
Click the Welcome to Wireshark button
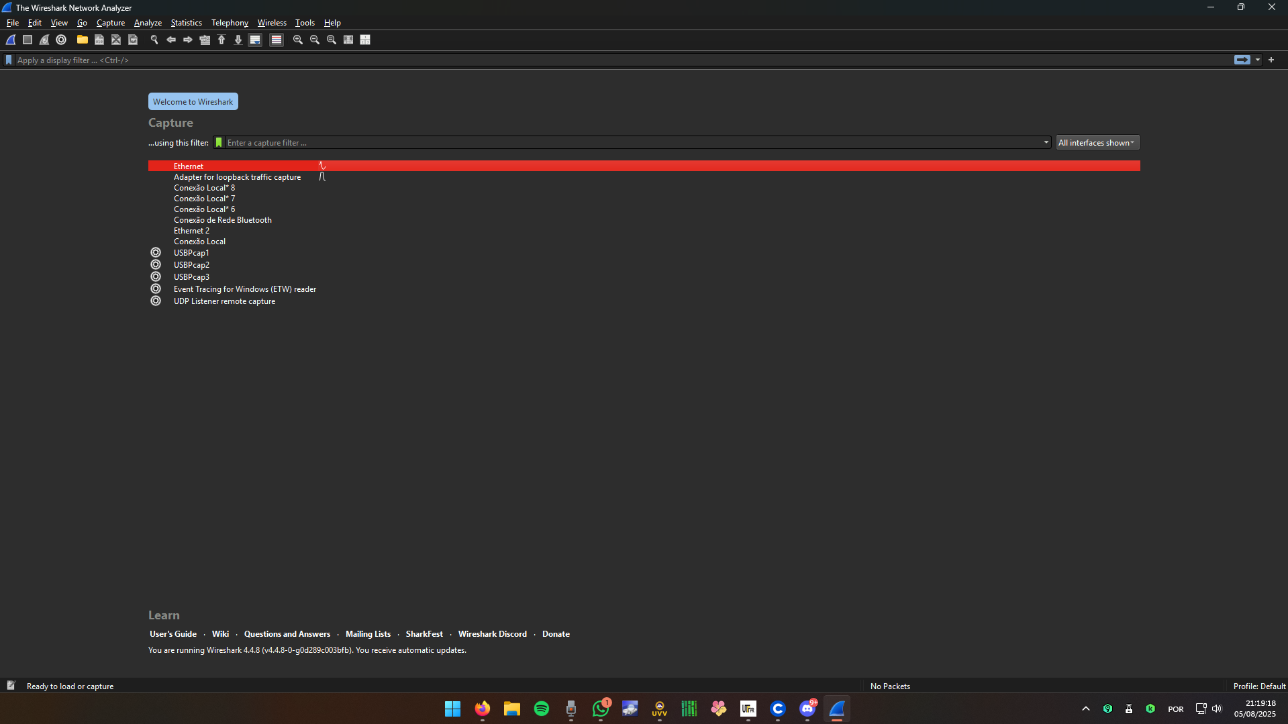pyautogui.click(x=193, y=102)
